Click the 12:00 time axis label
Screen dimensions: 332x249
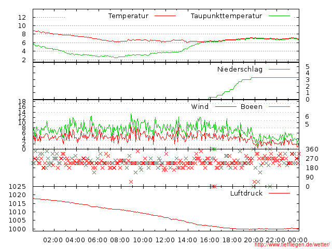165,240
